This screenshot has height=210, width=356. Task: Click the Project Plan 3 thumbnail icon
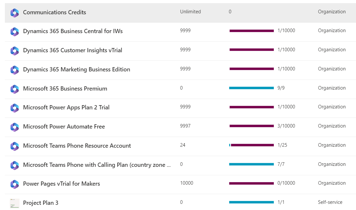(x=15, y=203)
